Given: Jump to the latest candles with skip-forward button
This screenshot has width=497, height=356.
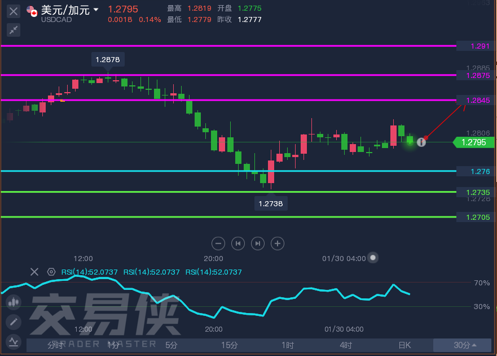Looking at the screenshot, I should 258,244.
